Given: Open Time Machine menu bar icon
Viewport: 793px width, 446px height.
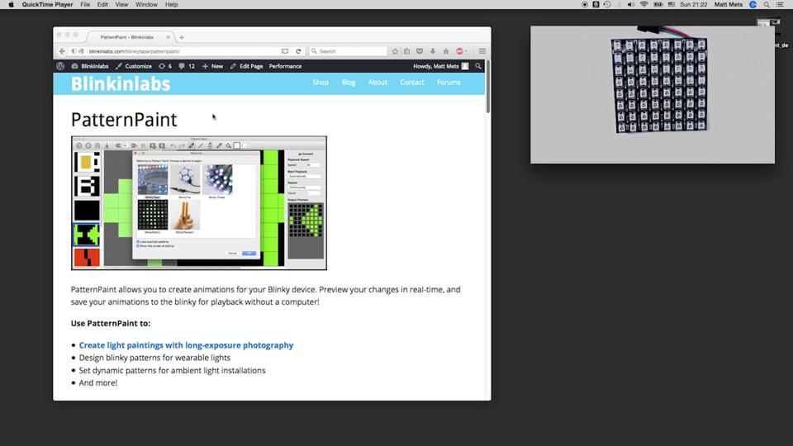Looking at the screenshot, I should point(607,5).
